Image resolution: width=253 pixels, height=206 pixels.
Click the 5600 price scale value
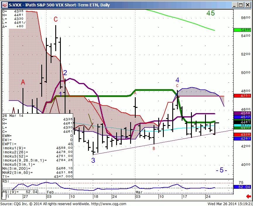click(x=246, y=18)
